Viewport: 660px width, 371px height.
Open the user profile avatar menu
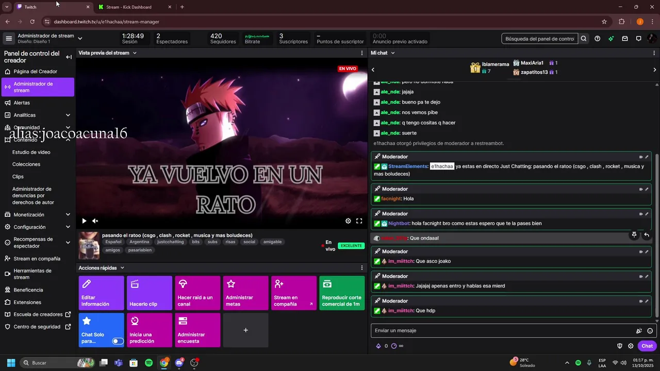[x=652, y=39]
